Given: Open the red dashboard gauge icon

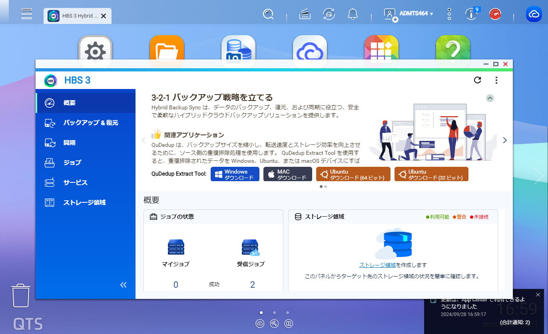Looking at the screenshot, I should pyautogui.click(x=495, y=14).
